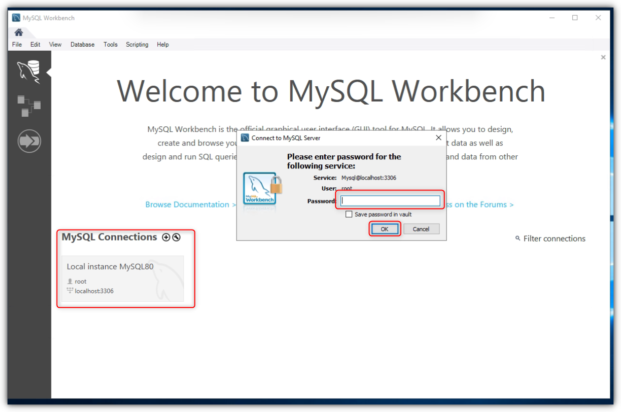The width and height of the screenshot is (621, 412).
Task: Click the Filter connections magnifier icon
Action: (x=518, y=239)
